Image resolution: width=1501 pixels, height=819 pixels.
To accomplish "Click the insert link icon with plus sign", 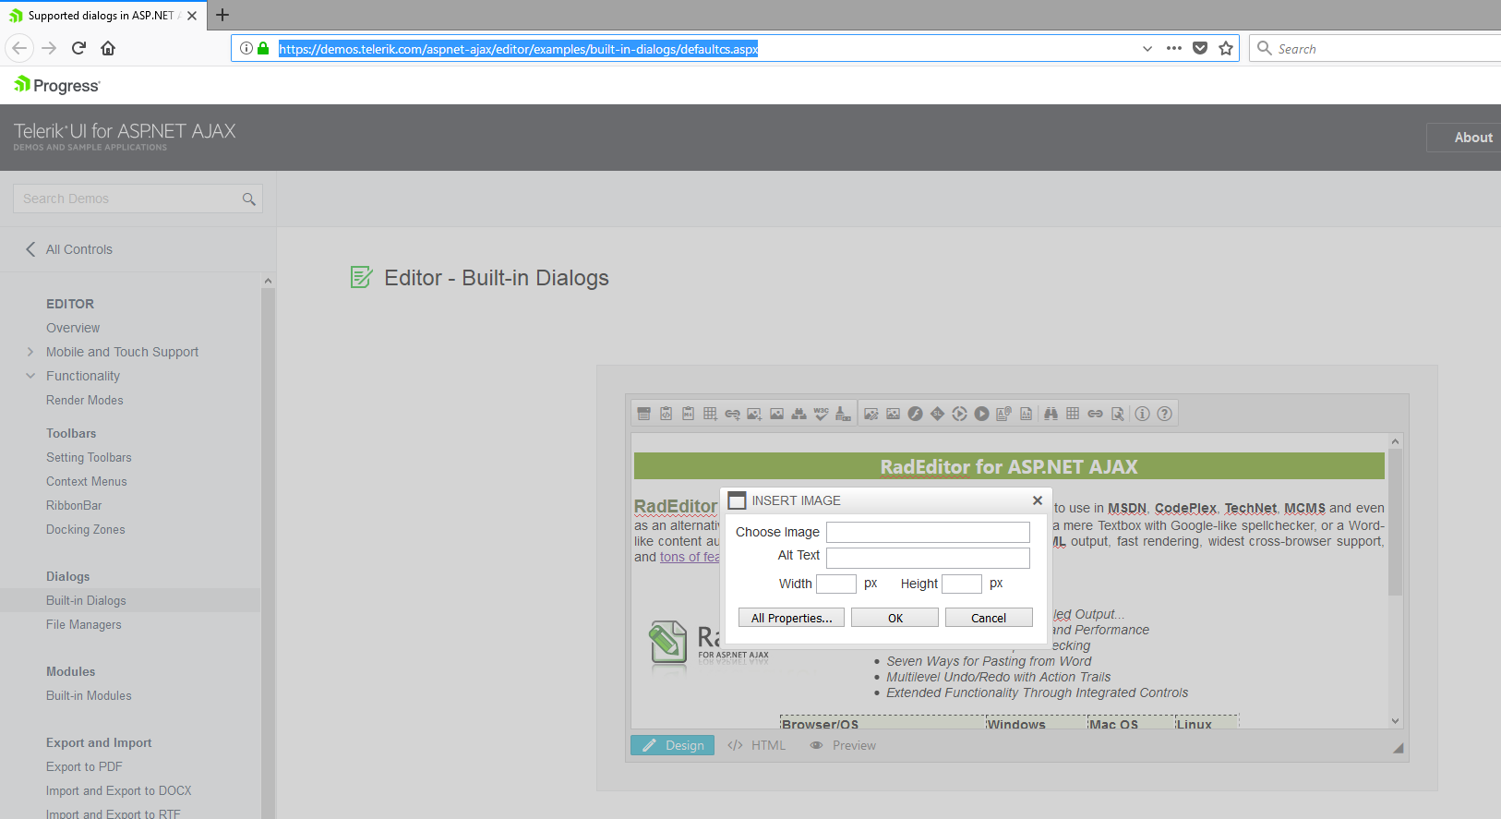I will tap(732, 414).
